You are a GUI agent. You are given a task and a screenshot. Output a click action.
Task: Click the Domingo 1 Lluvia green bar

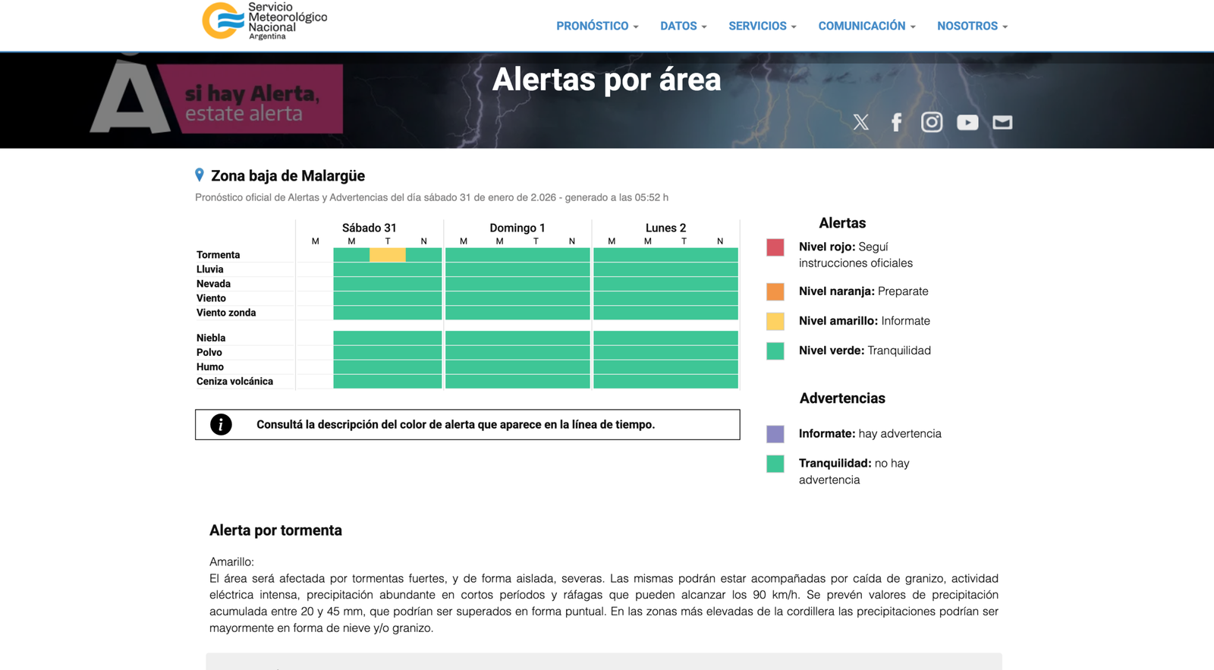coord(517,269)
